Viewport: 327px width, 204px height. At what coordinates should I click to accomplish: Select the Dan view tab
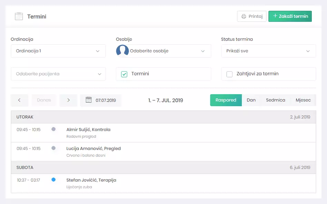(x=251, y=100)
